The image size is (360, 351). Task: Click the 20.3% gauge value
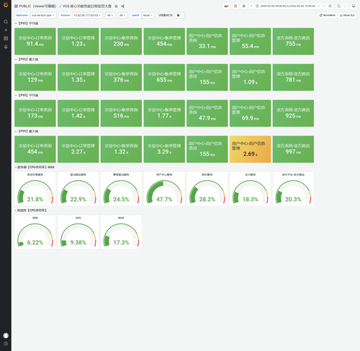(293, 200)
